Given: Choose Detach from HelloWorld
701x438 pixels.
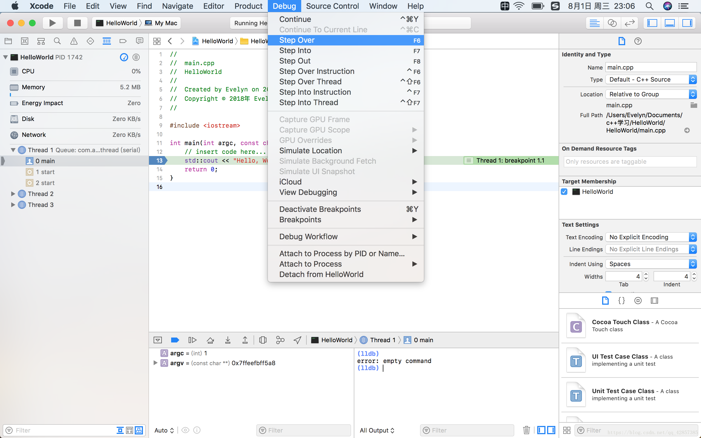Looking at the screenshot, I should (x=346, y=274).
